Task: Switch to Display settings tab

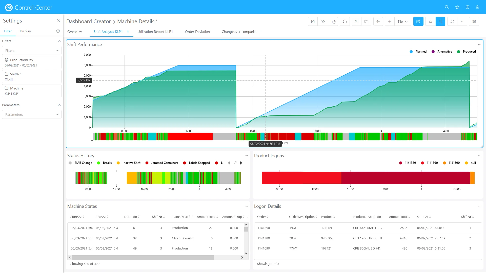Action: click(x=25, y=31)
